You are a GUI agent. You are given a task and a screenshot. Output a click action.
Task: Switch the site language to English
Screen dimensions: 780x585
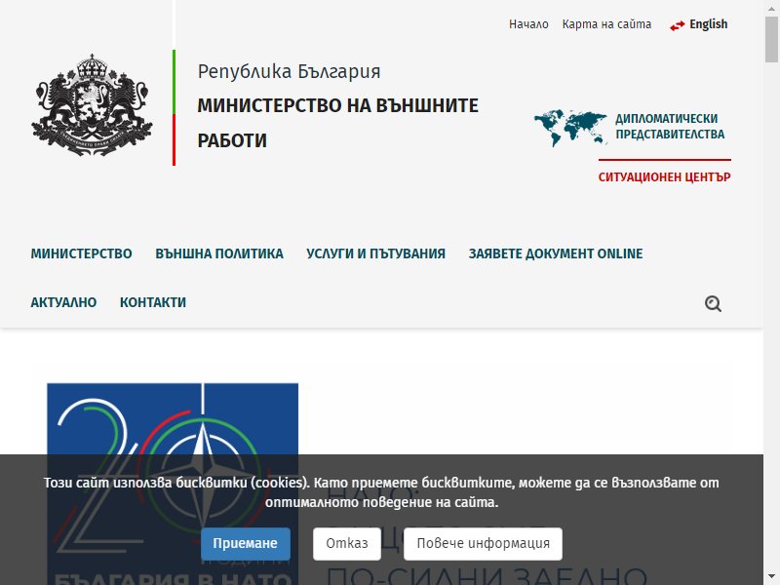tap(709, 24)
